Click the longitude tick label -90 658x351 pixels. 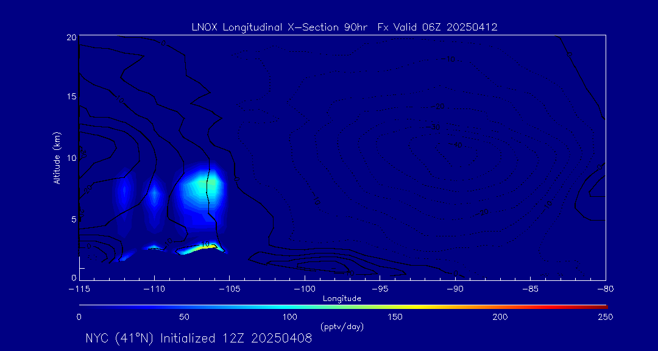click(455, 289)
